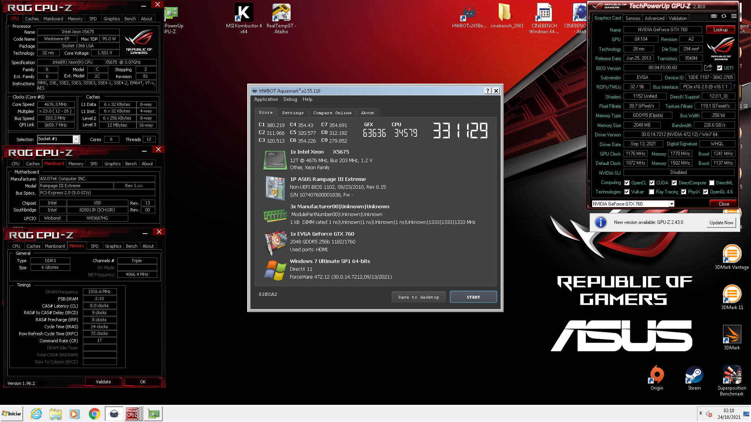This screenshot has width=751, height=422.
Task: Toggle the DirectML checkbox
Action: pyautogui.click(x=712, y=183)
